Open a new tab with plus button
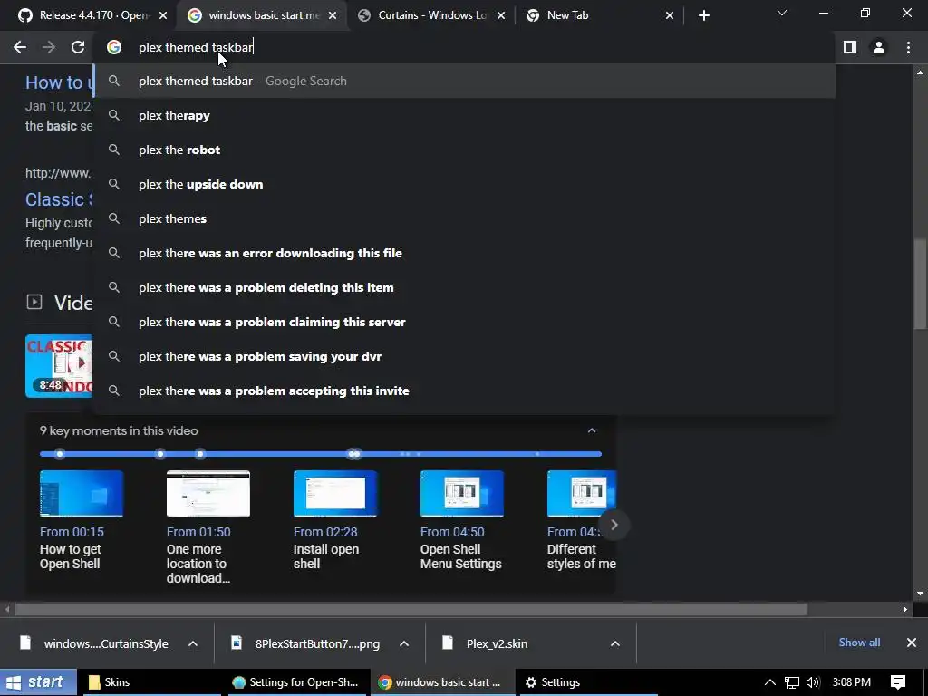The width and height of the screenshot is (928, 696). (703, 15)
